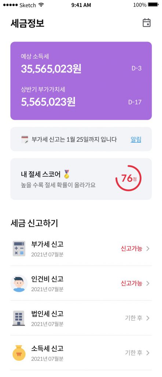Viewport: 162px width, 377px height.
Task: Tap the Wi-Fi icon in status bar
Action: [x=41, y=5]
